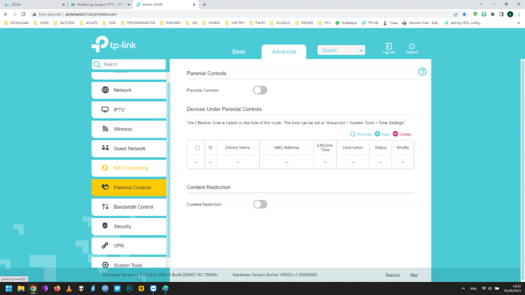525x295 pixels.
Task: Turn on the Content Restriction switch
Action: coord(260,204)
